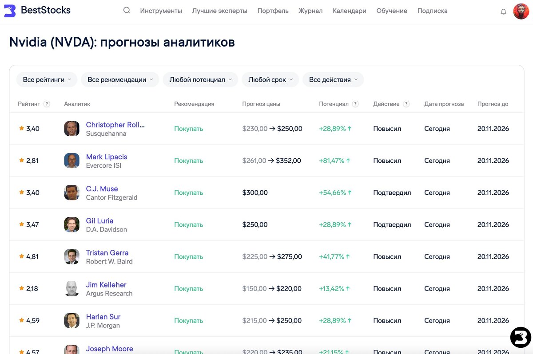This screenshot has width=533, height=354.
Task: Expand the Все рейтинги filter dropdown
Action: (47, 80)
